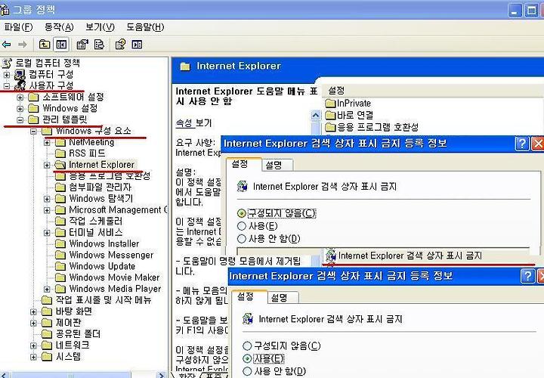Click the 바로 연결 folder icon in list

tap(331, 115)
